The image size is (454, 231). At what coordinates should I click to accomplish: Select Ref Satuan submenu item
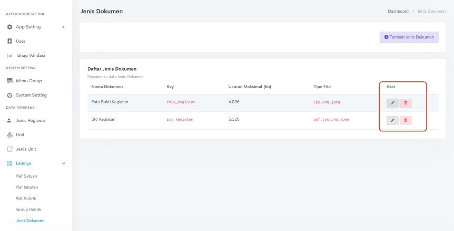click(x=26, y=176)
